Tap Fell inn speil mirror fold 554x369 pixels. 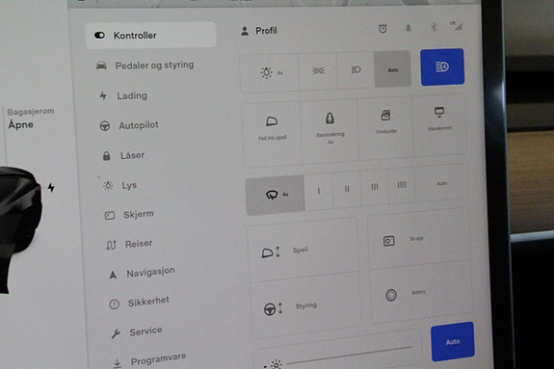pos(272,134)
